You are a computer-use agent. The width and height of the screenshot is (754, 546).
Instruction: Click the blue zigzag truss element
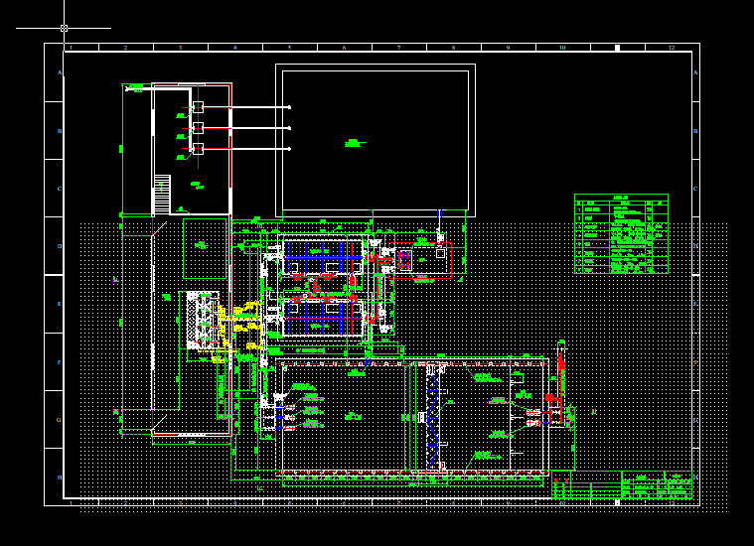pyautogui.click(x=434, y=417)
